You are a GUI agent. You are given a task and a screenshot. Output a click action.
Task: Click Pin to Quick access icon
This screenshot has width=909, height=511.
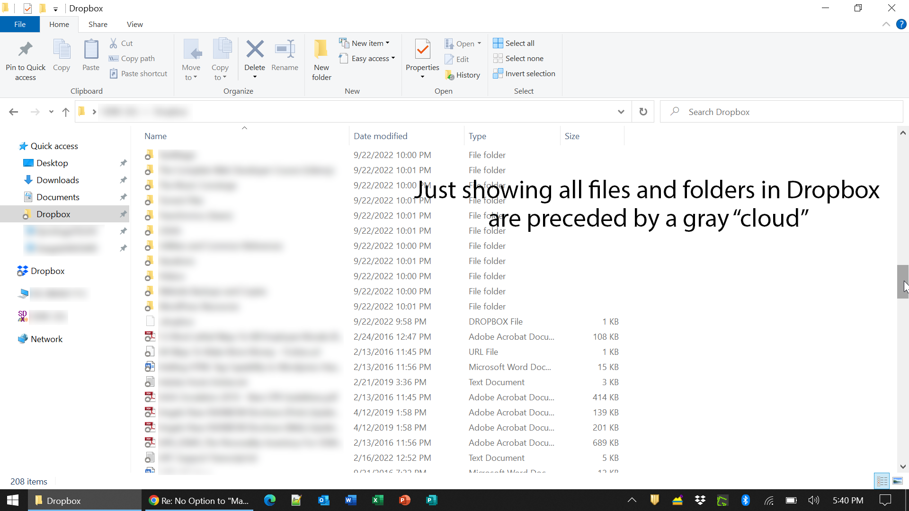tap(25, 50)
